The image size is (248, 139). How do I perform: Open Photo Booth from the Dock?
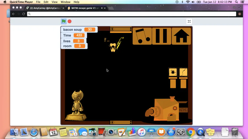[102, 132]
